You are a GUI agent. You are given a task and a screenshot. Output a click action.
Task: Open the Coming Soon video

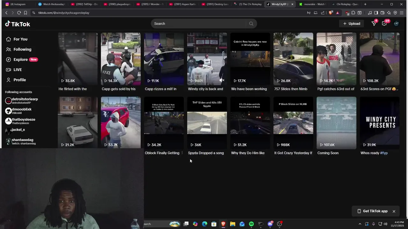click(x=336, y=123)
